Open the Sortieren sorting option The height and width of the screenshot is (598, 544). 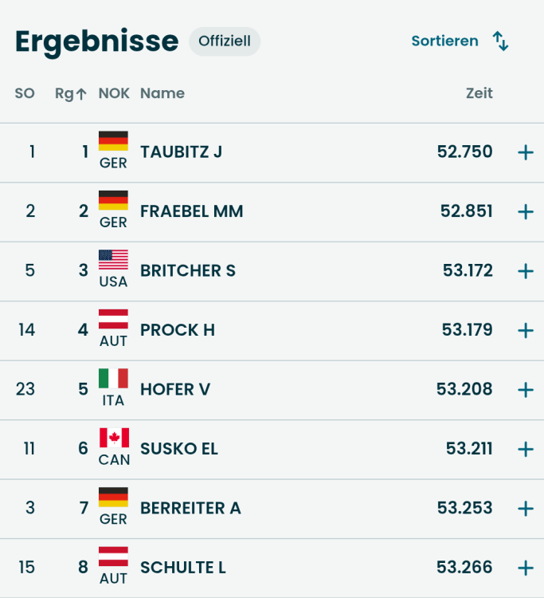point(444,41)
